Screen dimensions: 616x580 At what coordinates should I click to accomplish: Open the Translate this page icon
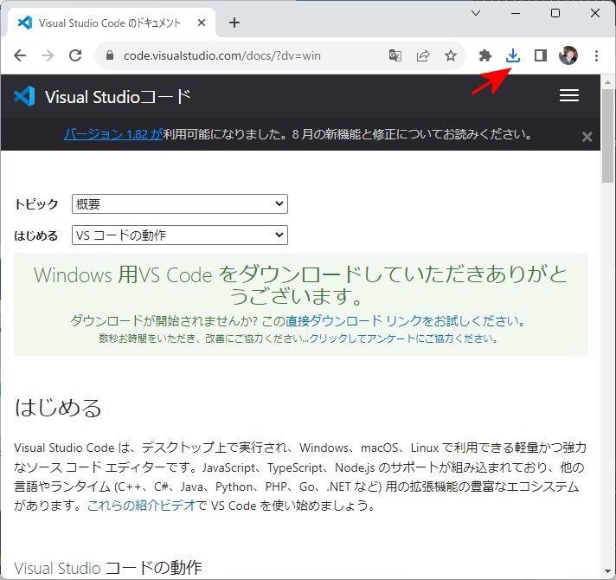395,55
